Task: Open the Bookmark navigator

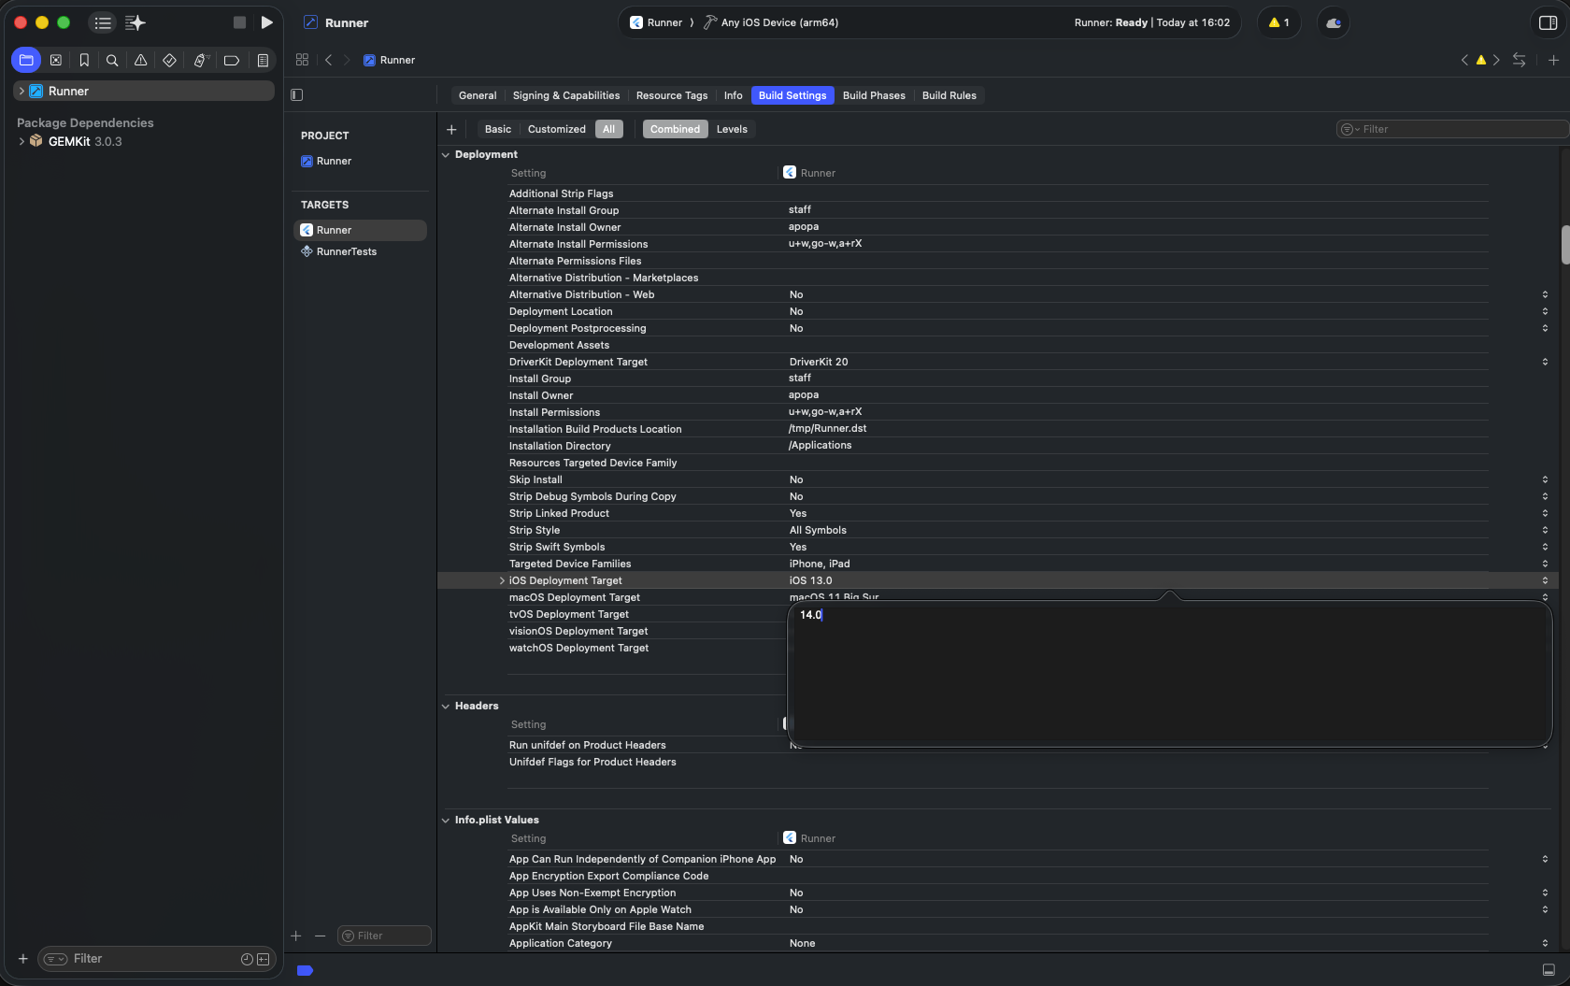Action: tap(84, 61)
